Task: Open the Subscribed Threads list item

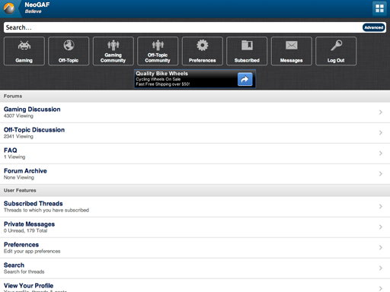Action: tap(195, 207)
